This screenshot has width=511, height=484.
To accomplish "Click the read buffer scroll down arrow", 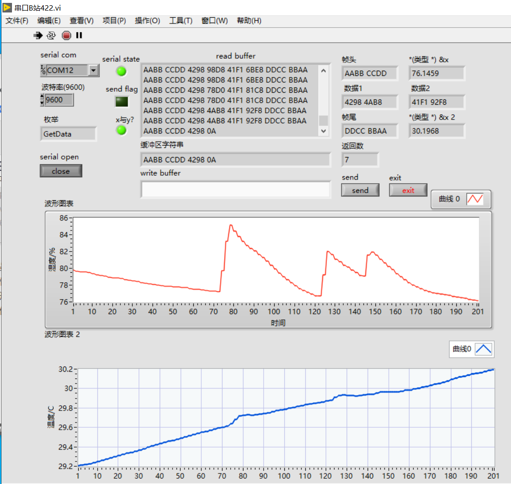I will tap(323, 131).
